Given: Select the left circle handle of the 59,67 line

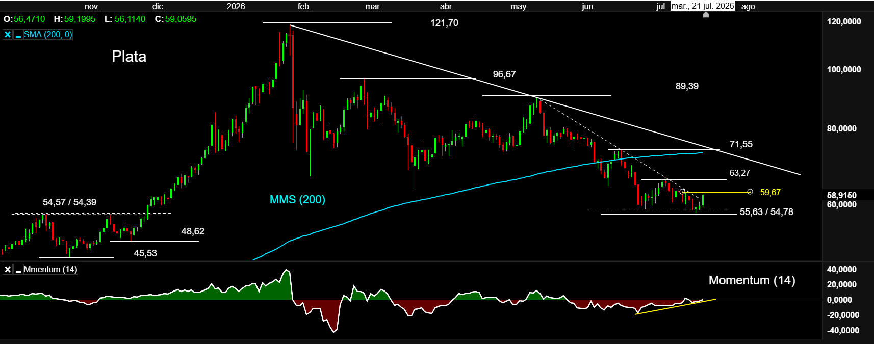Looking at the screenshot, I should (x=682, y=192).
